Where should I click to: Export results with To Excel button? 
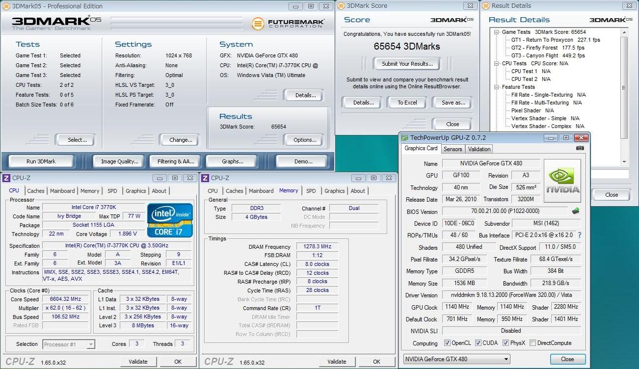[407, 103]
